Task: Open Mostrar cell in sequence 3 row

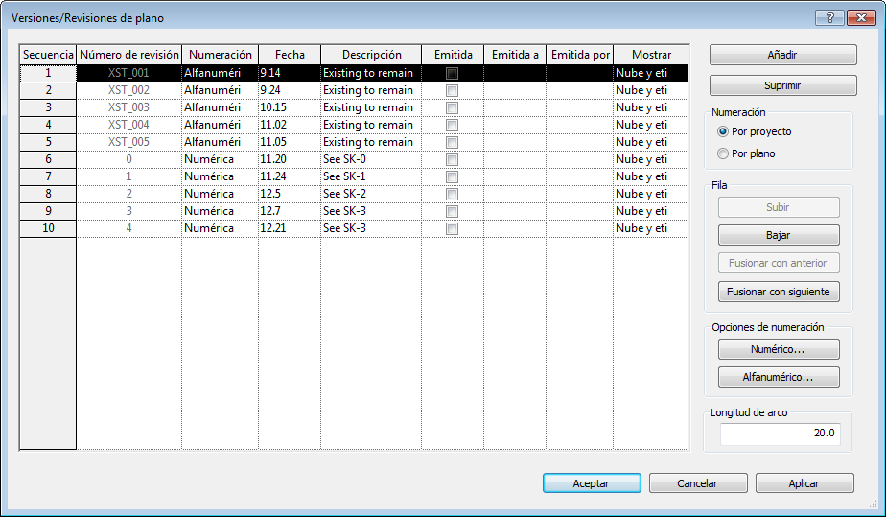Action: pos(650,107)
